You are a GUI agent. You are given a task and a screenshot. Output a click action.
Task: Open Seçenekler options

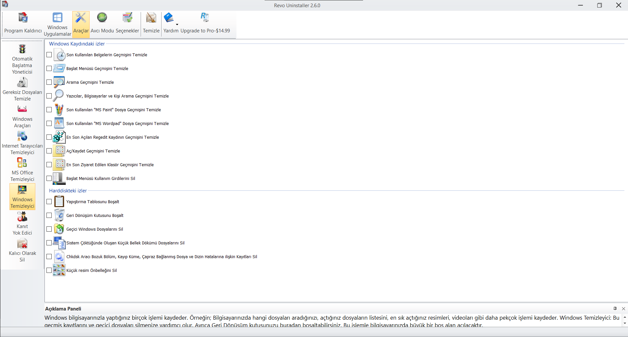pos(127,24)
